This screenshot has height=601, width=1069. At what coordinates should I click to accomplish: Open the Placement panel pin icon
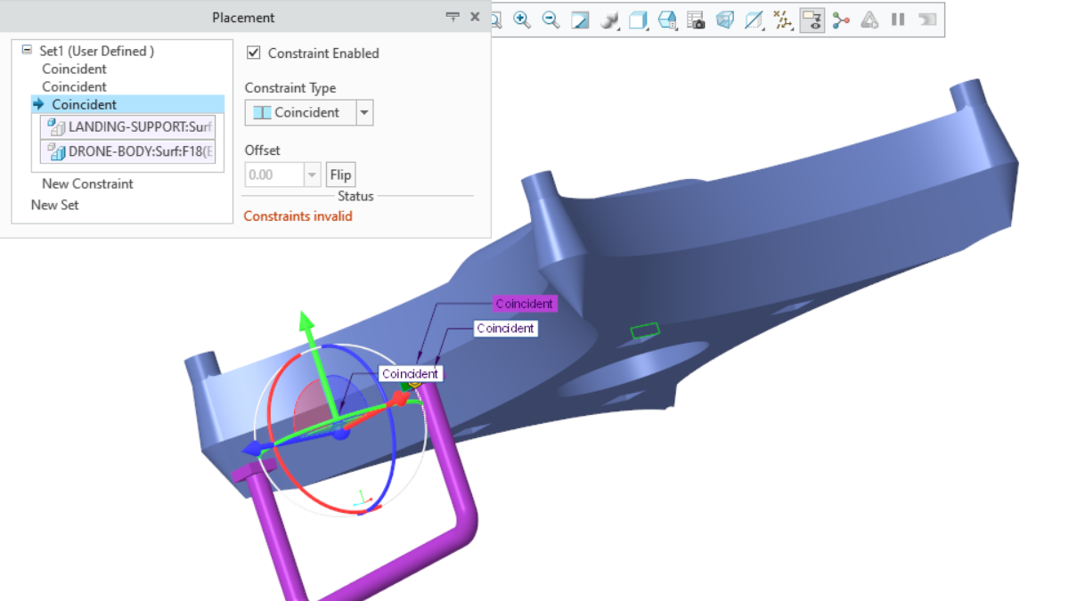(453, 16)
